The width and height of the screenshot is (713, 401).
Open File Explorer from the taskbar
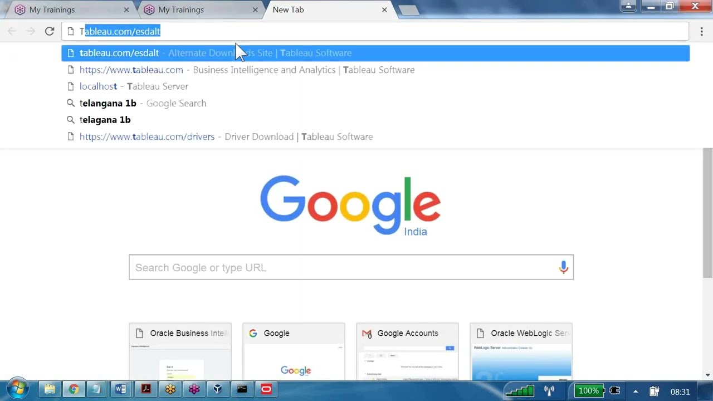pos(50,389)
